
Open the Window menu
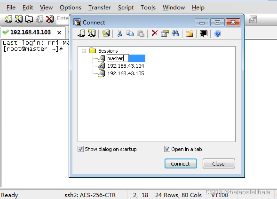[x=174, y=8]
